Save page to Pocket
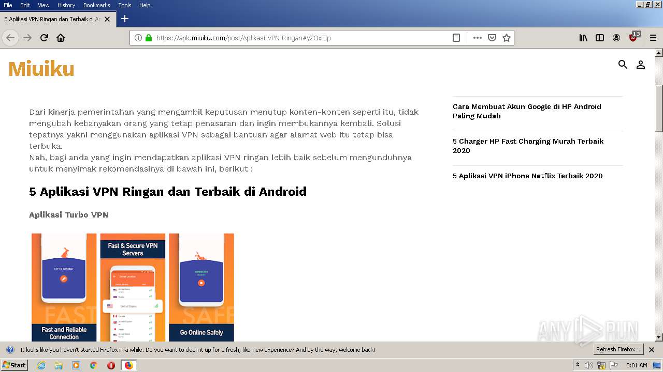663x372 pixels. tap(492, 38)
